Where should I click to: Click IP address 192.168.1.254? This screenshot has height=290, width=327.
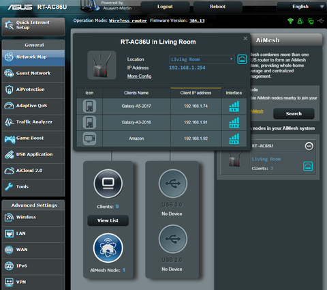pyautogui.click(x=187, y=68)
